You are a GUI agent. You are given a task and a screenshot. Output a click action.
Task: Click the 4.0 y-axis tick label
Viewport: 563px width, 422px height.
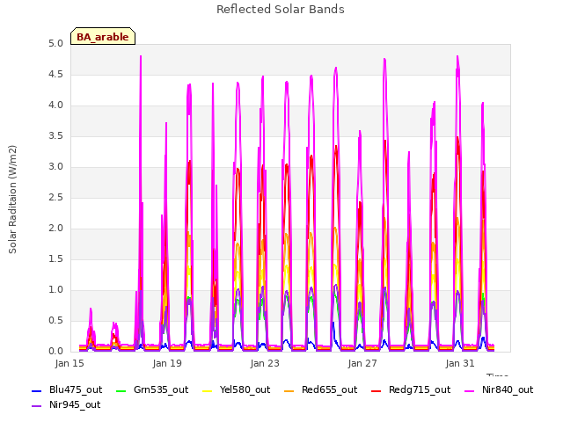pos(55,105)
